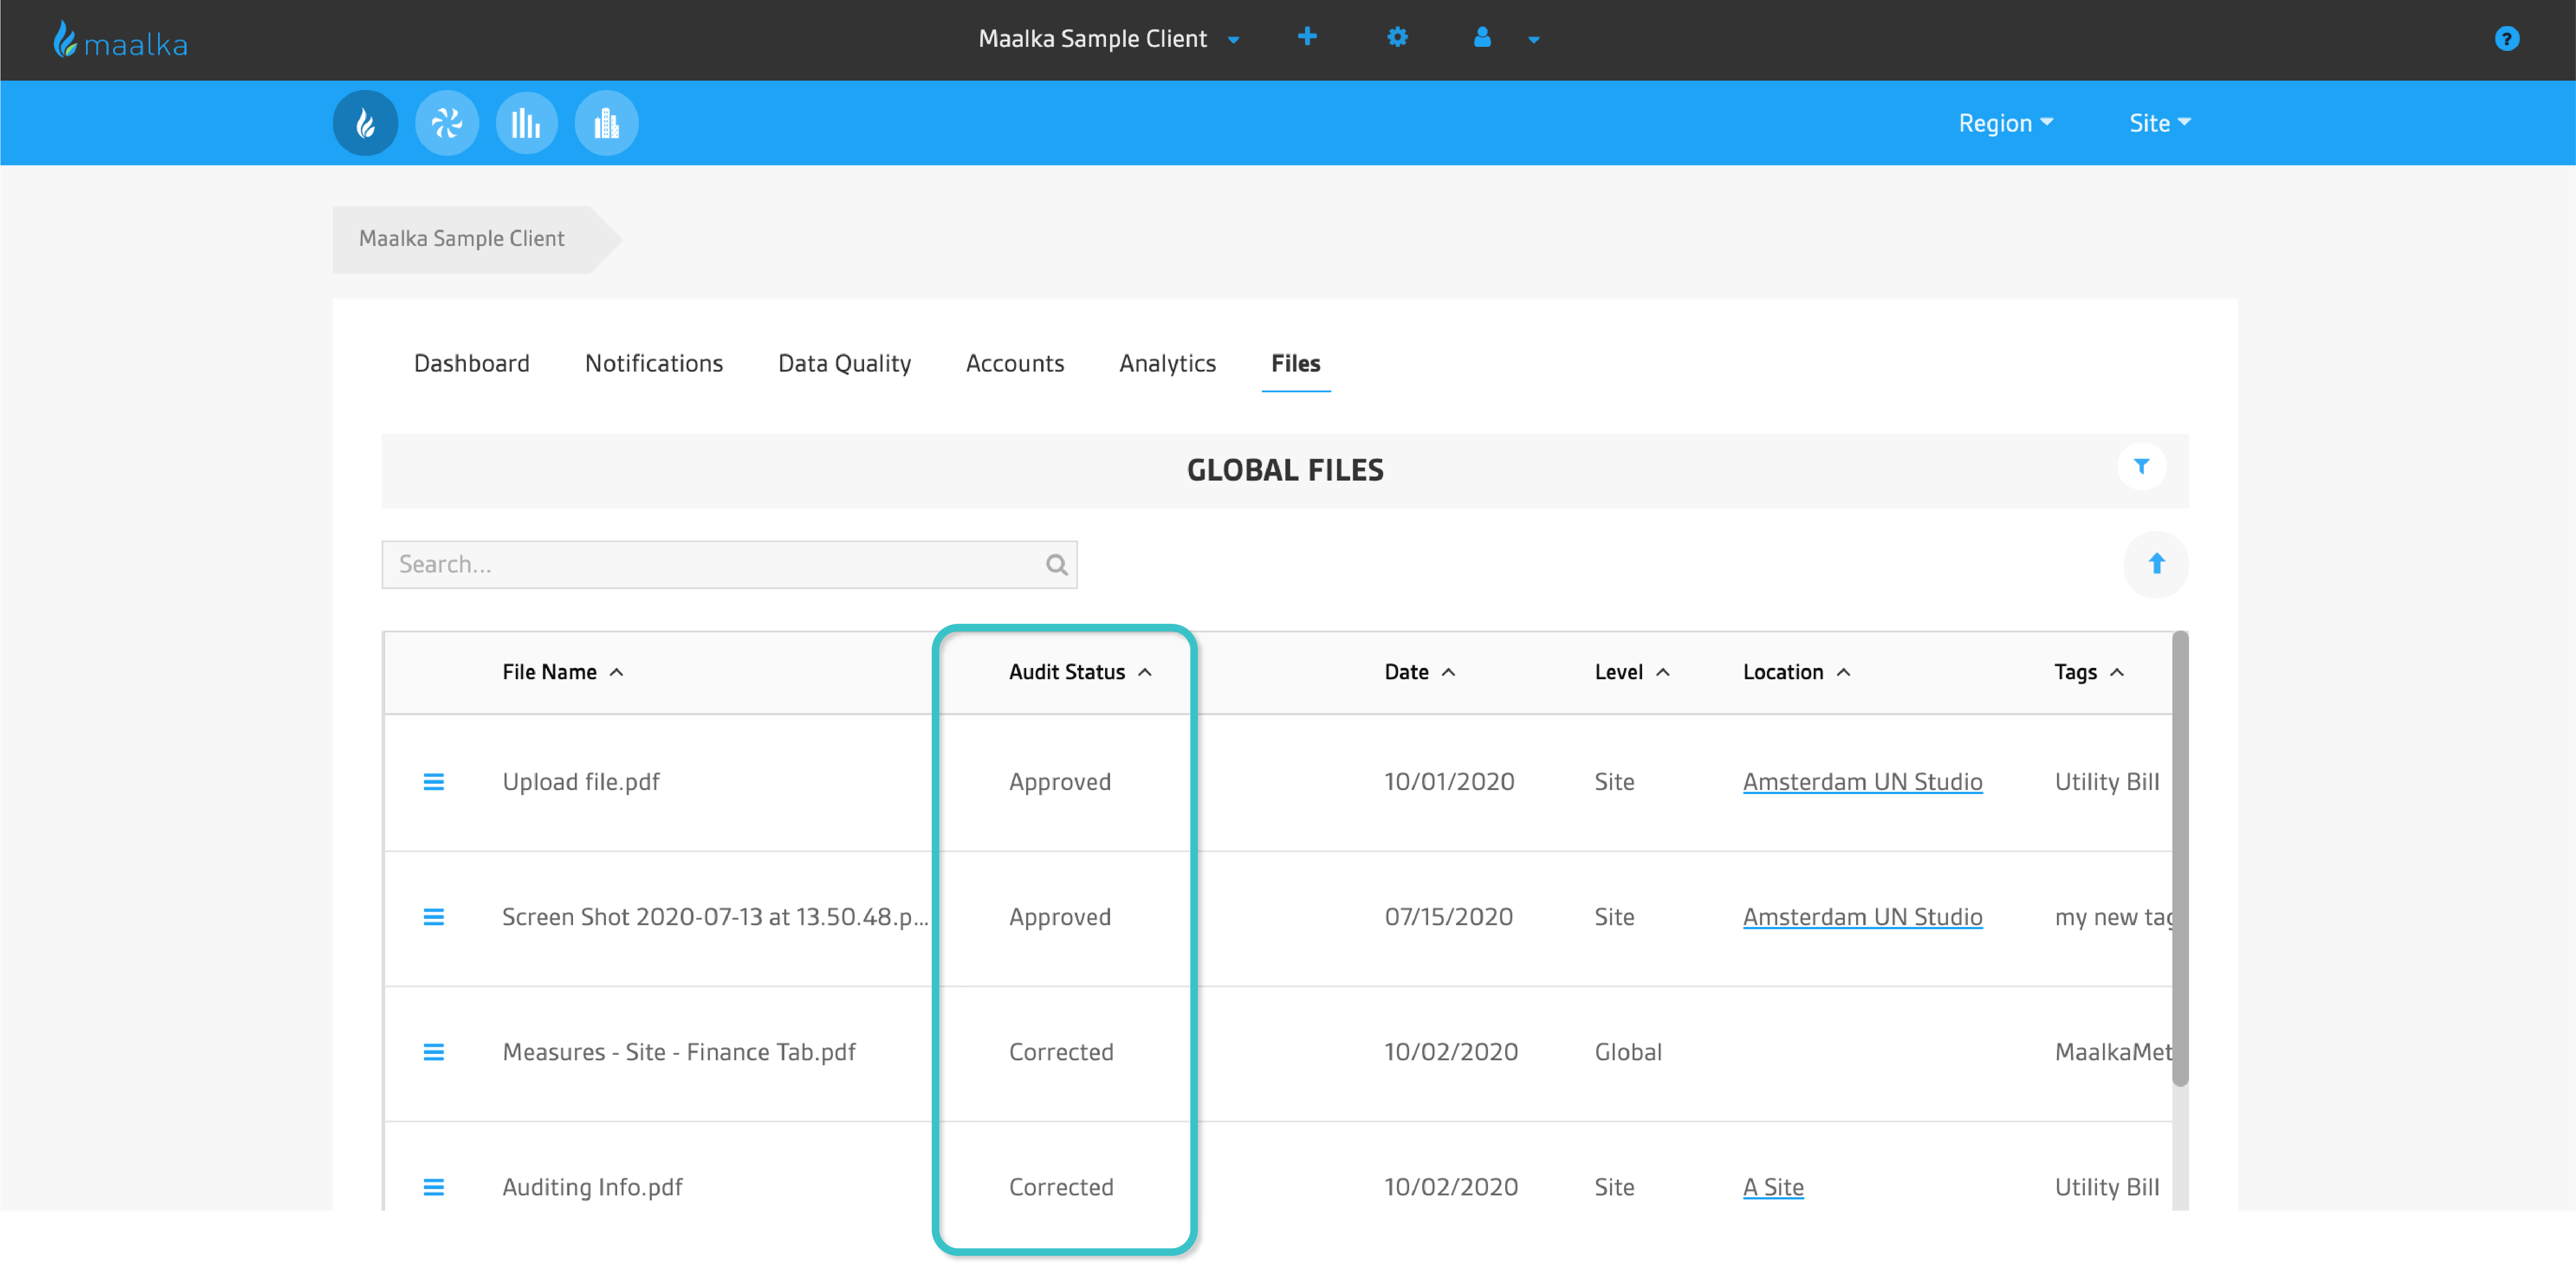Click the search magnifier icon

[1056, 565]
